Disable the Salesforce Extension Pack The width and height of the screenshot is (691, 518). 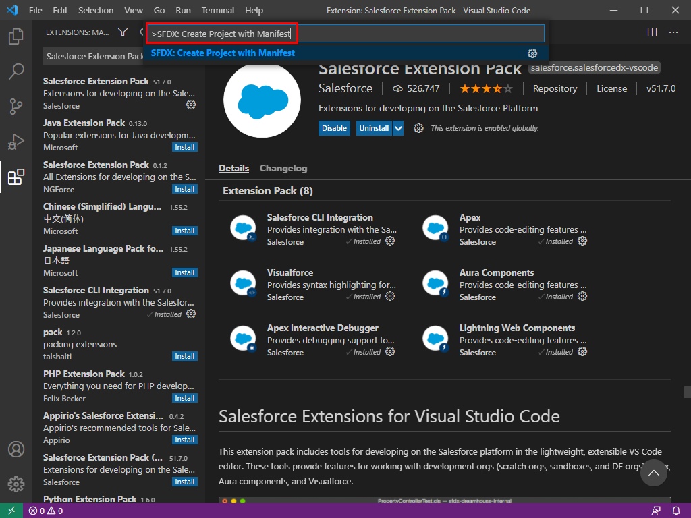[x=334, y=128]
